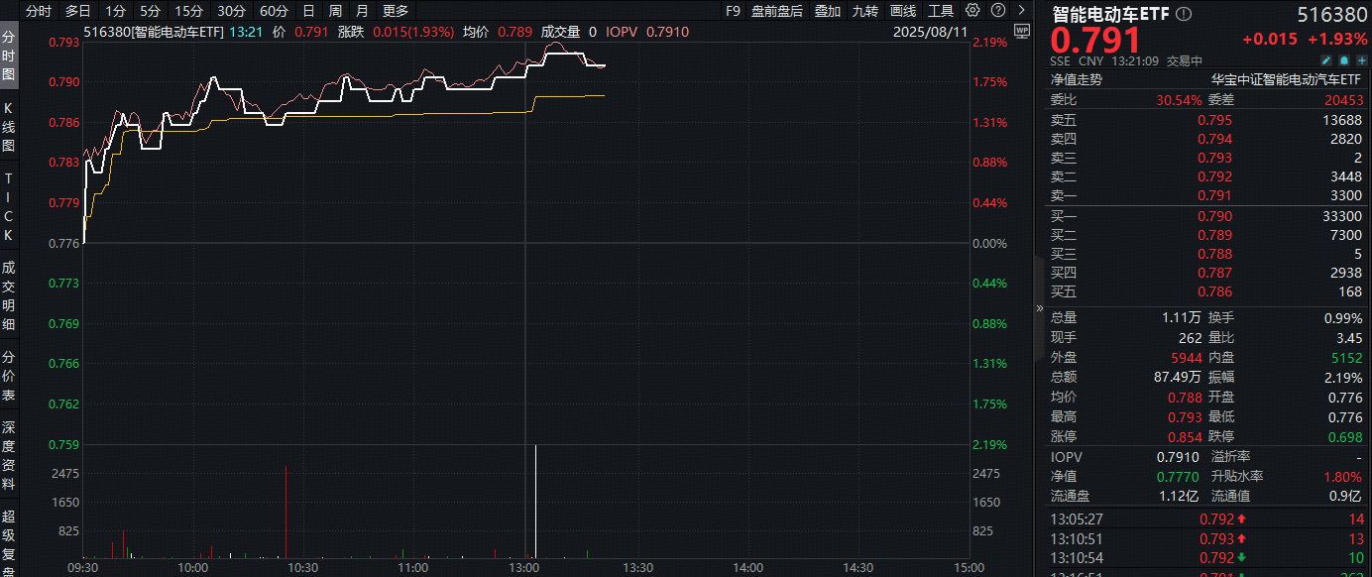This screenshot has height=577, width=1372.
Task: Click the info icon beside 智能电动车ETF
Action: 1185,15
